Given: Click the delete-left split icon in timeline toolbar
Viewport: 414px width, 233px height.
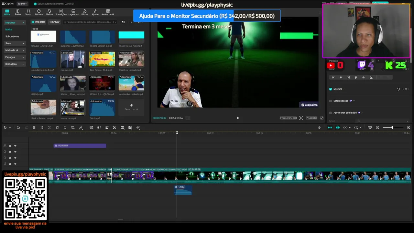Looking at the screenshot, I should [x=42, y=128].
